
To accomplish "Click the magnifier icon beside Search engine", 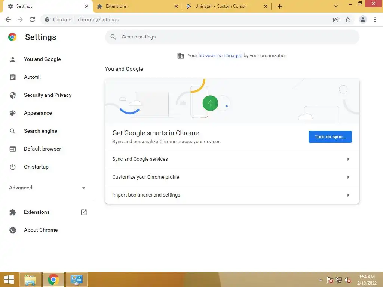I will (x=13, y=131).
